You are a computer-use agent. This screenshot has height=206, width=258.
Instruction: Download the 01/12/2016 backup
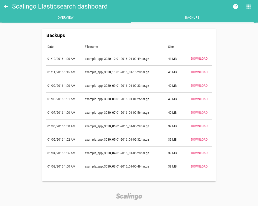[x=199, y=59]
